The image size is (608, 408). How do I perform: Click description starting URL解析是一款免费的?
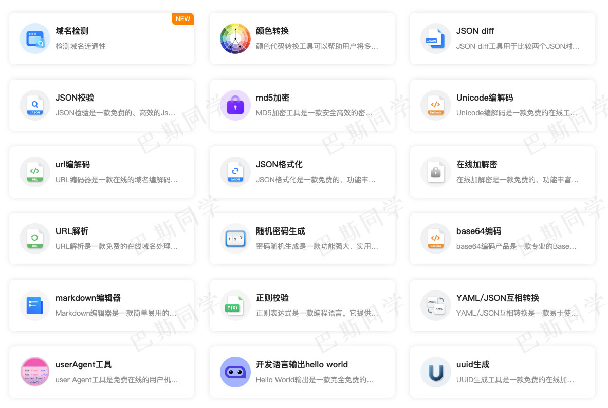point(116,246)
